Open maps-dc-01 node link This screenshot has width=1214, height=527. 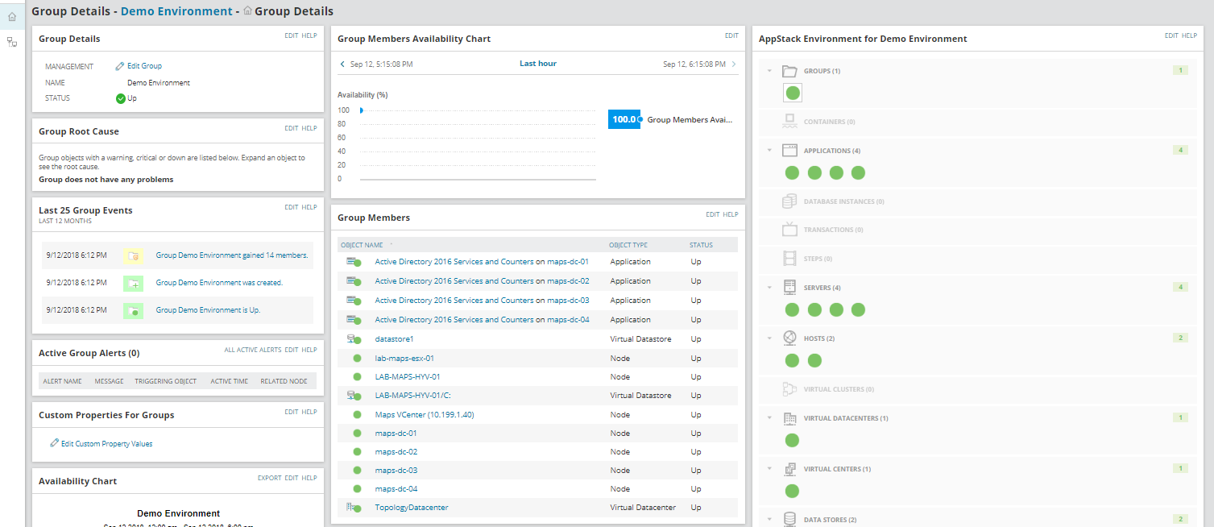point(396,433)
